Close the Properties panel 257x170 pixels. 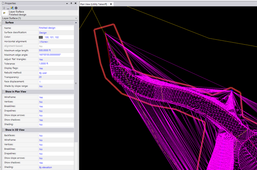[x=75, y=3]
